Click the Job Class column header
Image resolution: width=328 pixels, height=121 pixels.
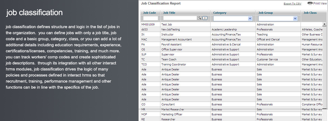310,13
